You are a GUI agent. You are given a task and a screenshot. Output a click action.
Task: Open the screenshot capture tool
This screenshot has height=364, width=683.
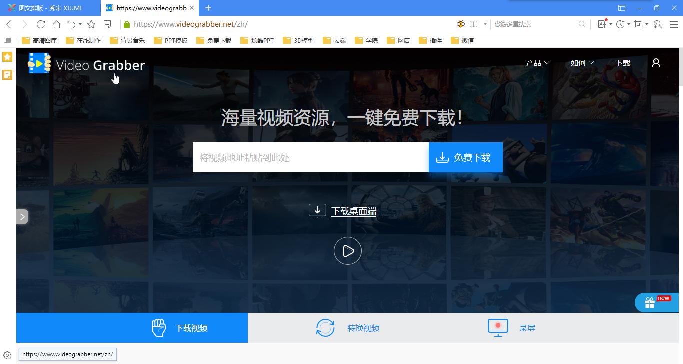click(638, 24)
